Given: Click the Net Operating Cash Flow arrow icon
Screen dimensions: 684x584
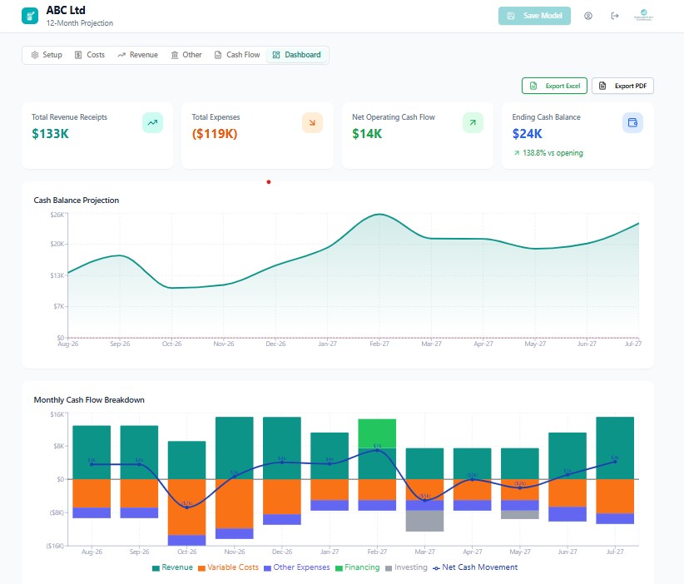Looking at the screenshot, I should pos(473,122).
